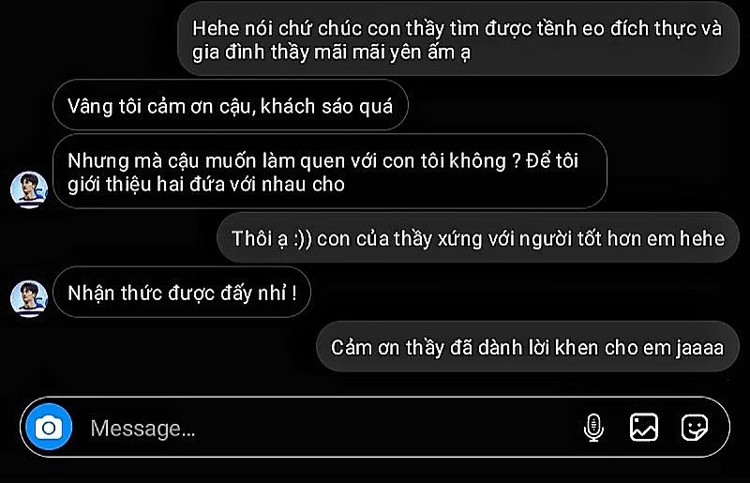Select the 'Hehe nói chứ chúc con thầy' message bubble
The height and width of the screenshot is (483, 750).
[x=458, y=39]
